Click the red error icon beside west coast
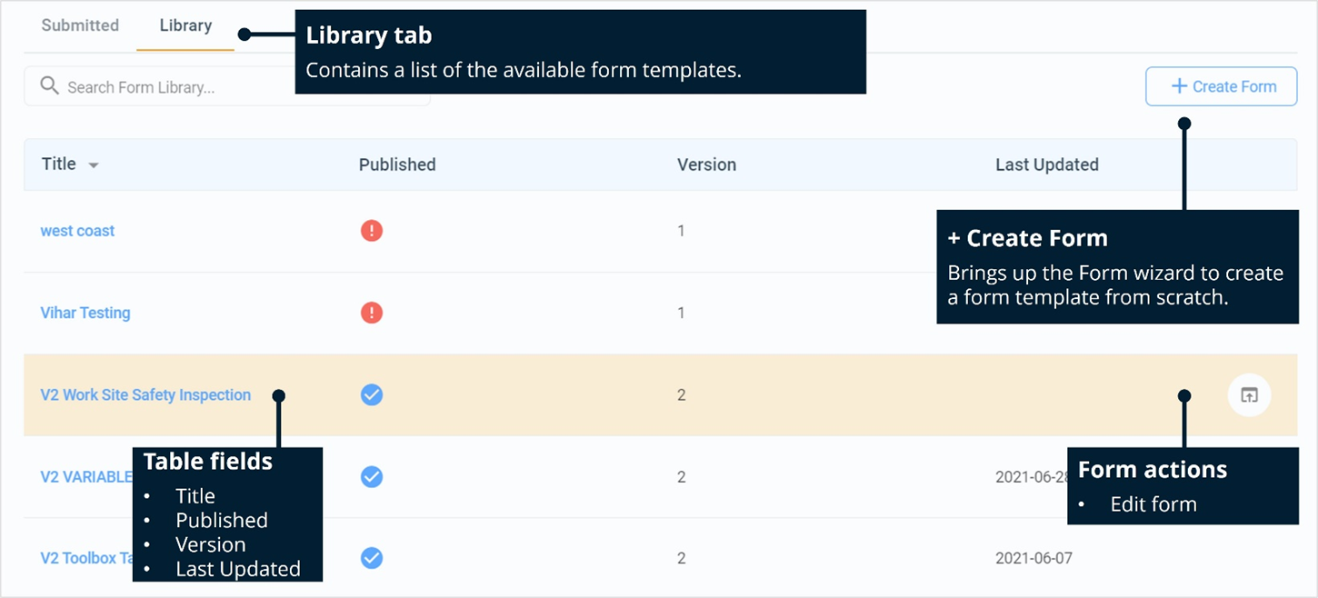The width and height of the screenshot is (1318, 598). pos(372,231)
